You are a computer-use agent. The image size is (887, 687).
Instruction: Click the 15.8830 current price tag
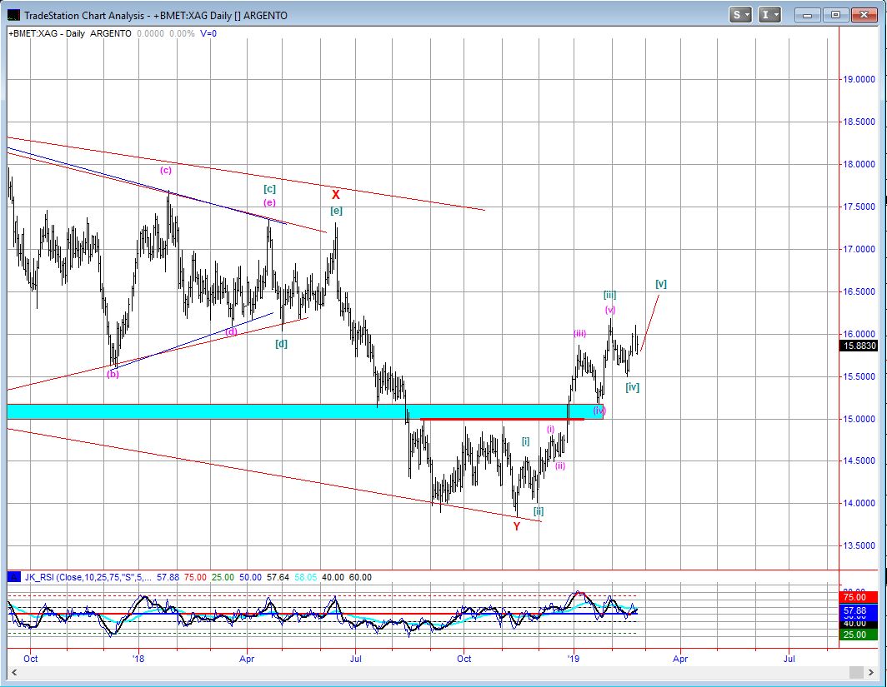(859, 346)
